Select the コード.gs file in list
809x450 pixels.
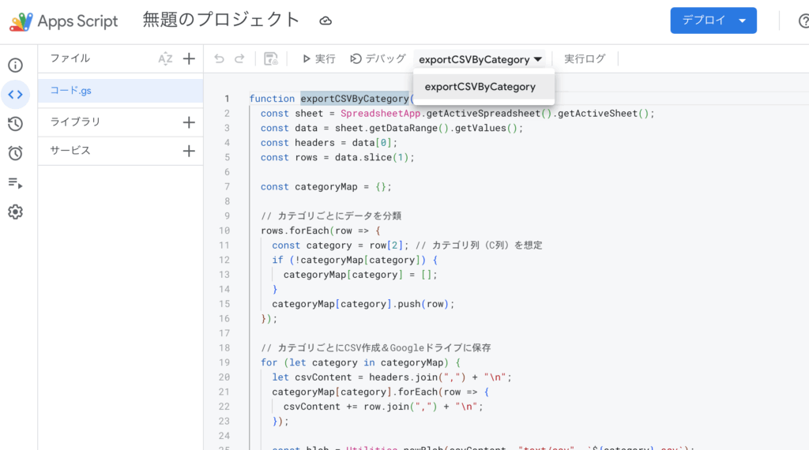pyautogui.click(x=71, y=91)
